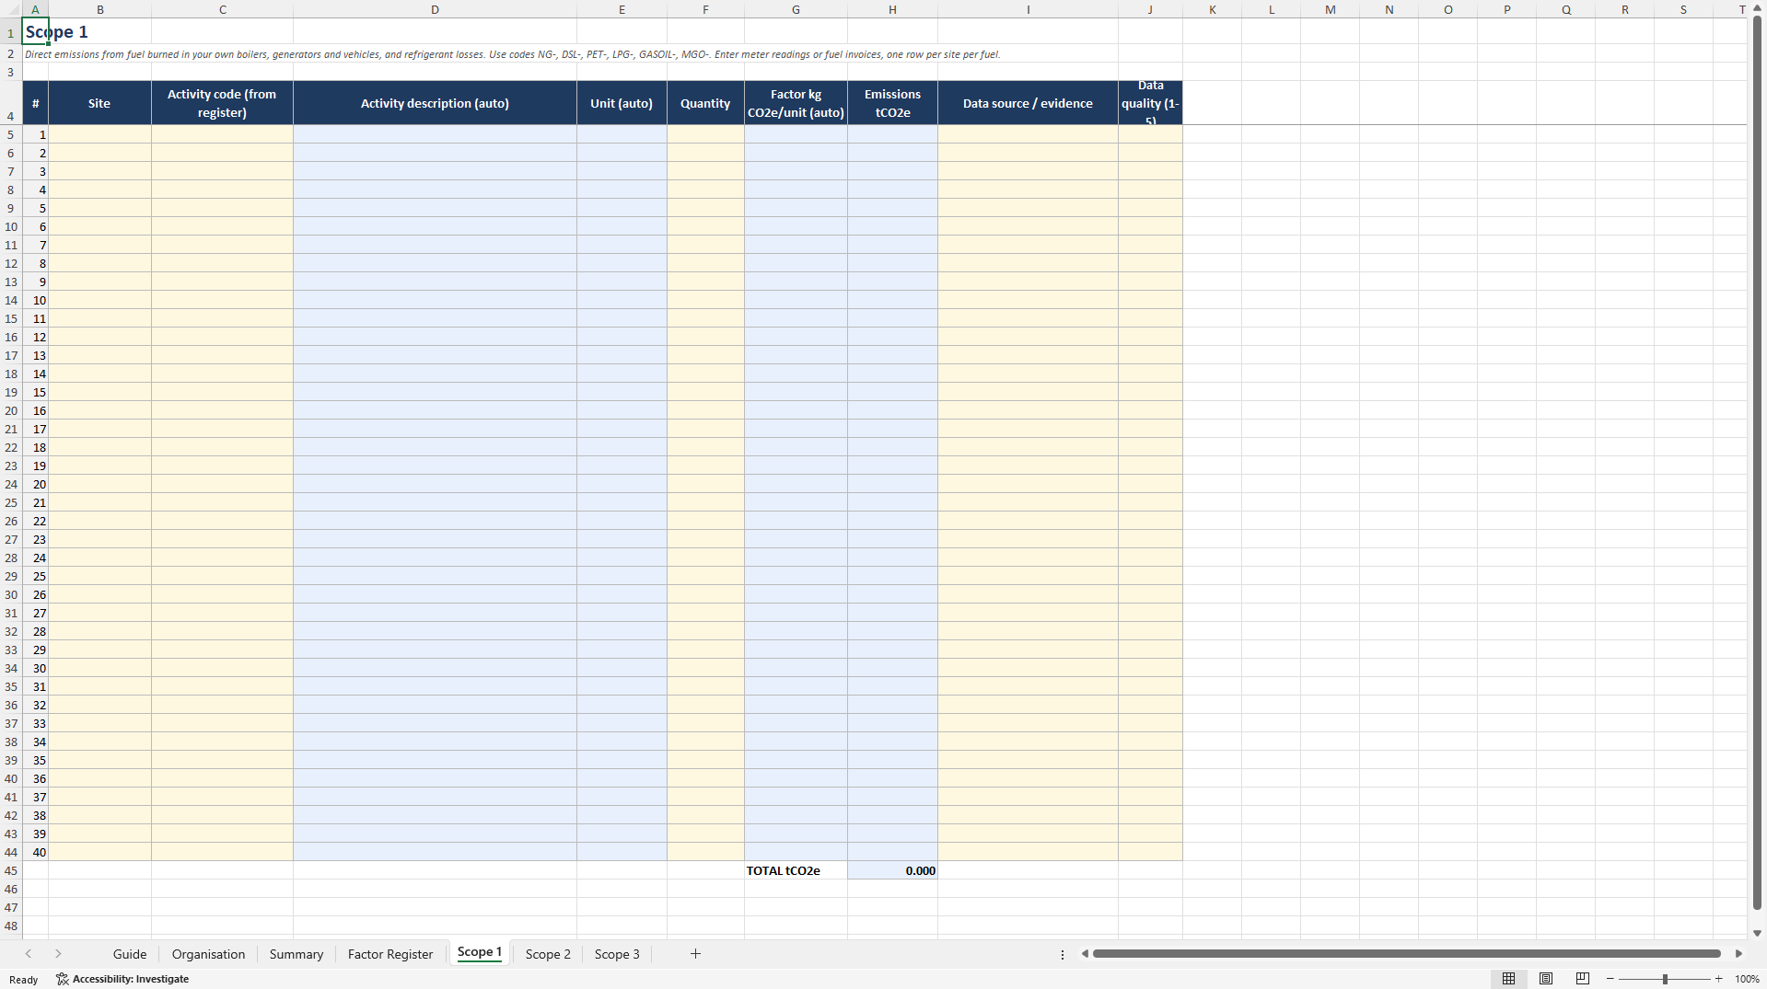The height and width of the screenshot is (989, 1767).
Task: Click the Data source / evidence header
Action: 1028,103
